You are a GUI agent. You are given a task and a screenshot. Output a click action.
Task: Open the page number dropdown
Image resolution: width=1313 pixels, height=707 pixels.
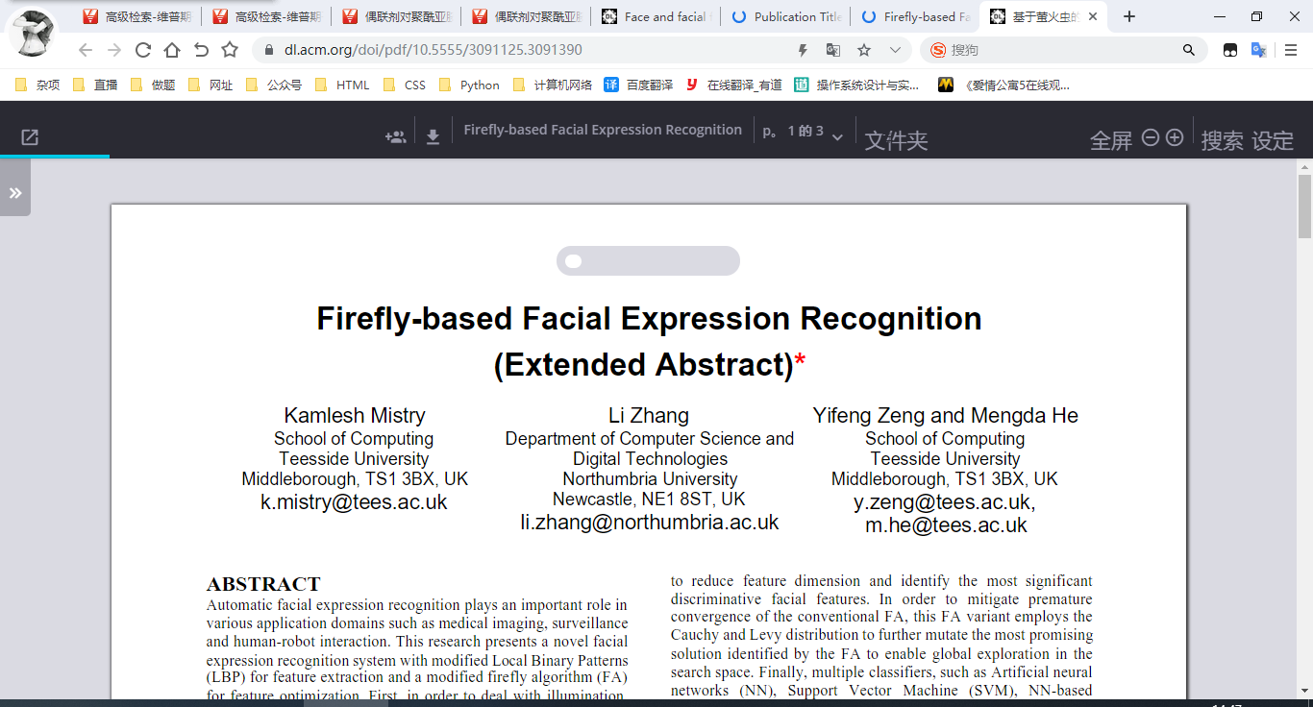click(x=837, y=137)
